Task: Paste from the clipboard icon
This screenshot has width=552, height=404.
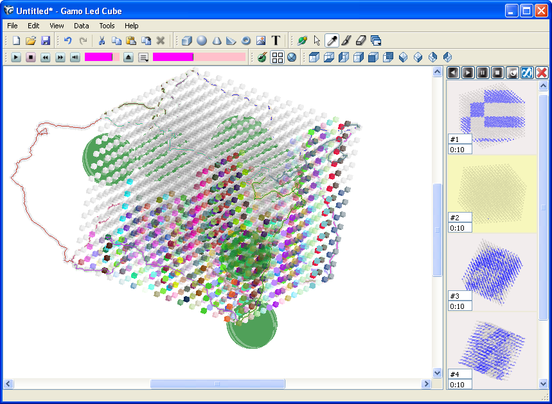Action: click(x=131, y=41)
